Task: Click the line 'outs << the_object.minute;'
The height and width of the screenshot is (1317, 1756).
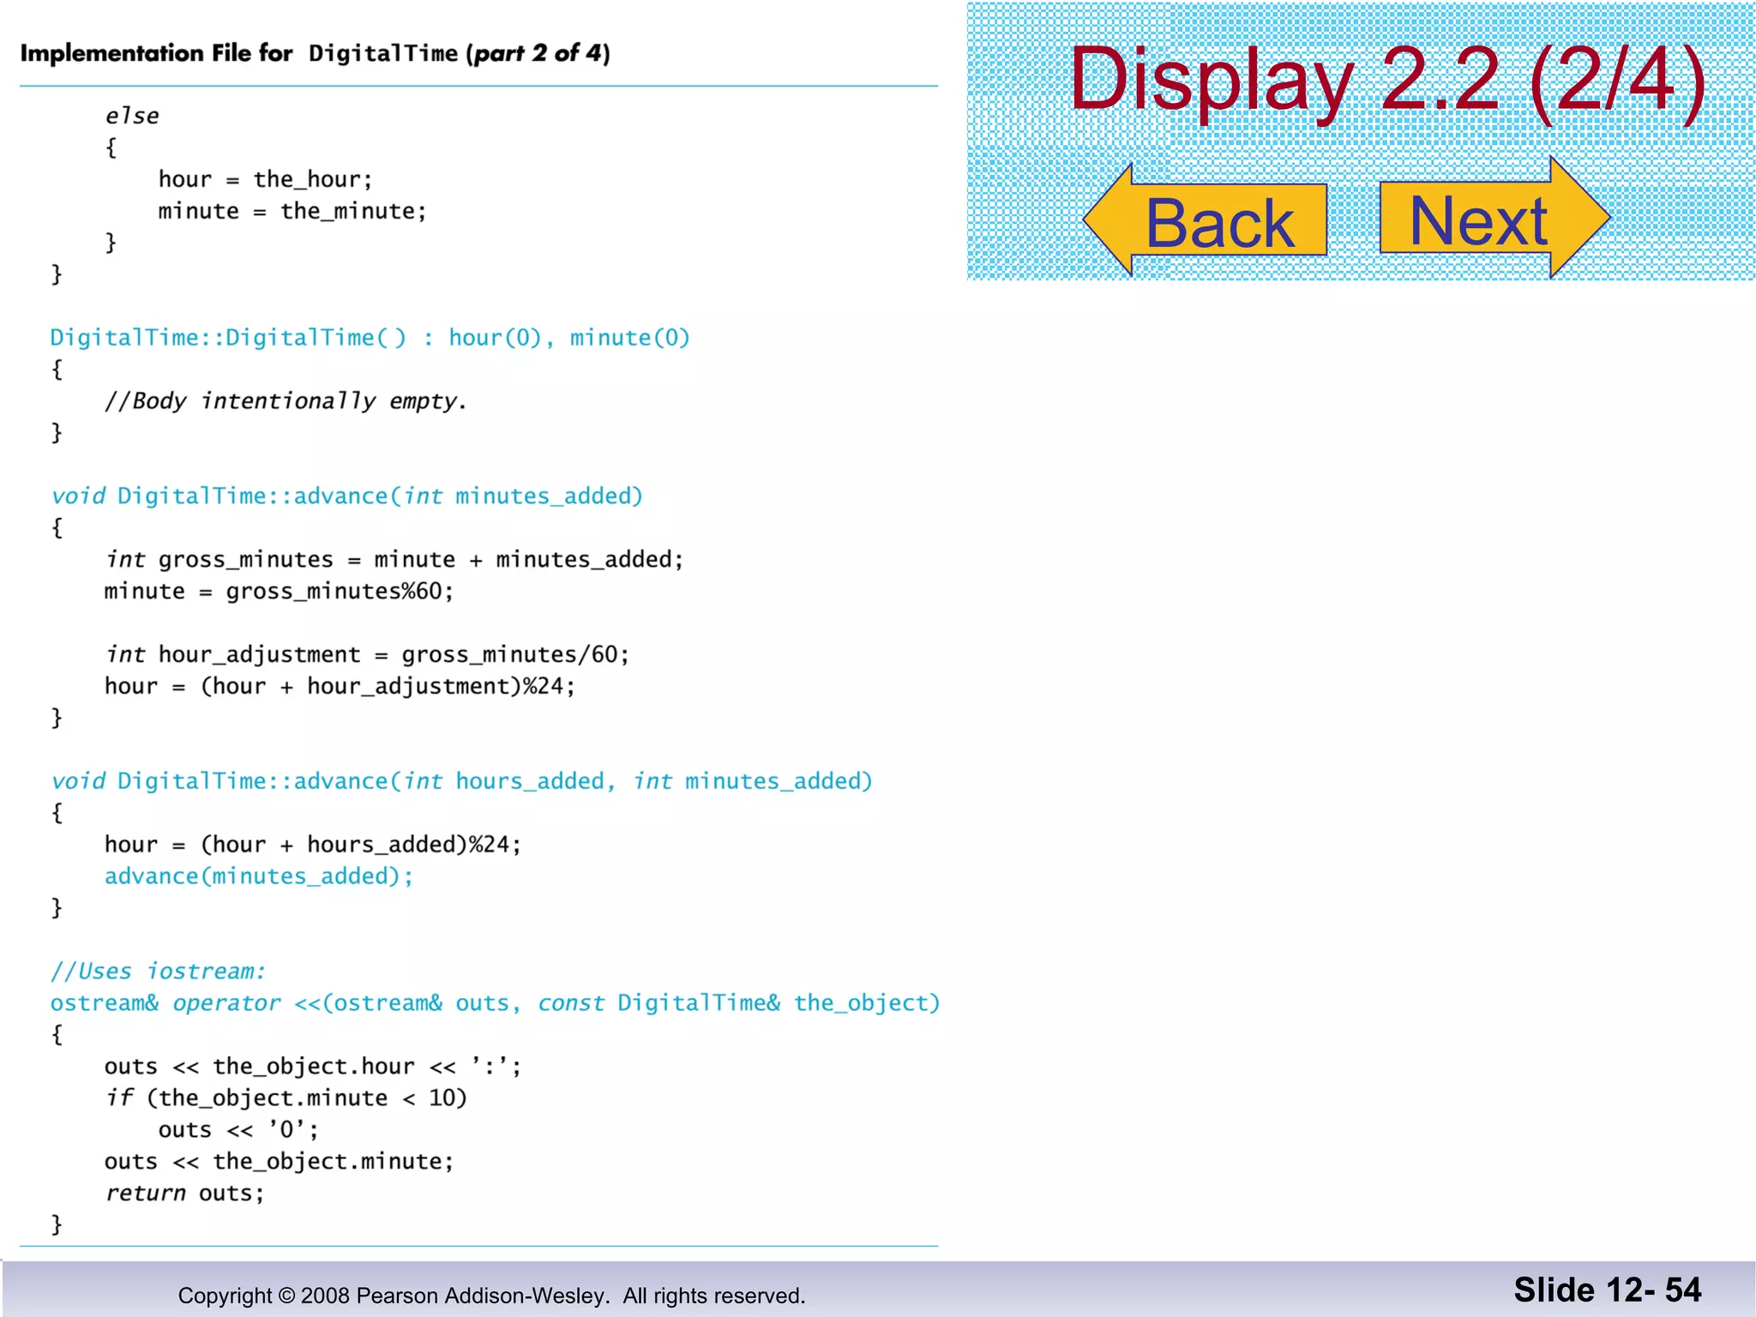Action: point(279,1162)
